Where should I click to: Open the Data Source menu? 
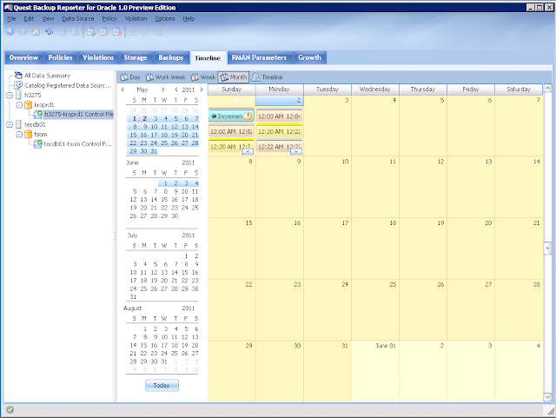[x=78, y=18]
